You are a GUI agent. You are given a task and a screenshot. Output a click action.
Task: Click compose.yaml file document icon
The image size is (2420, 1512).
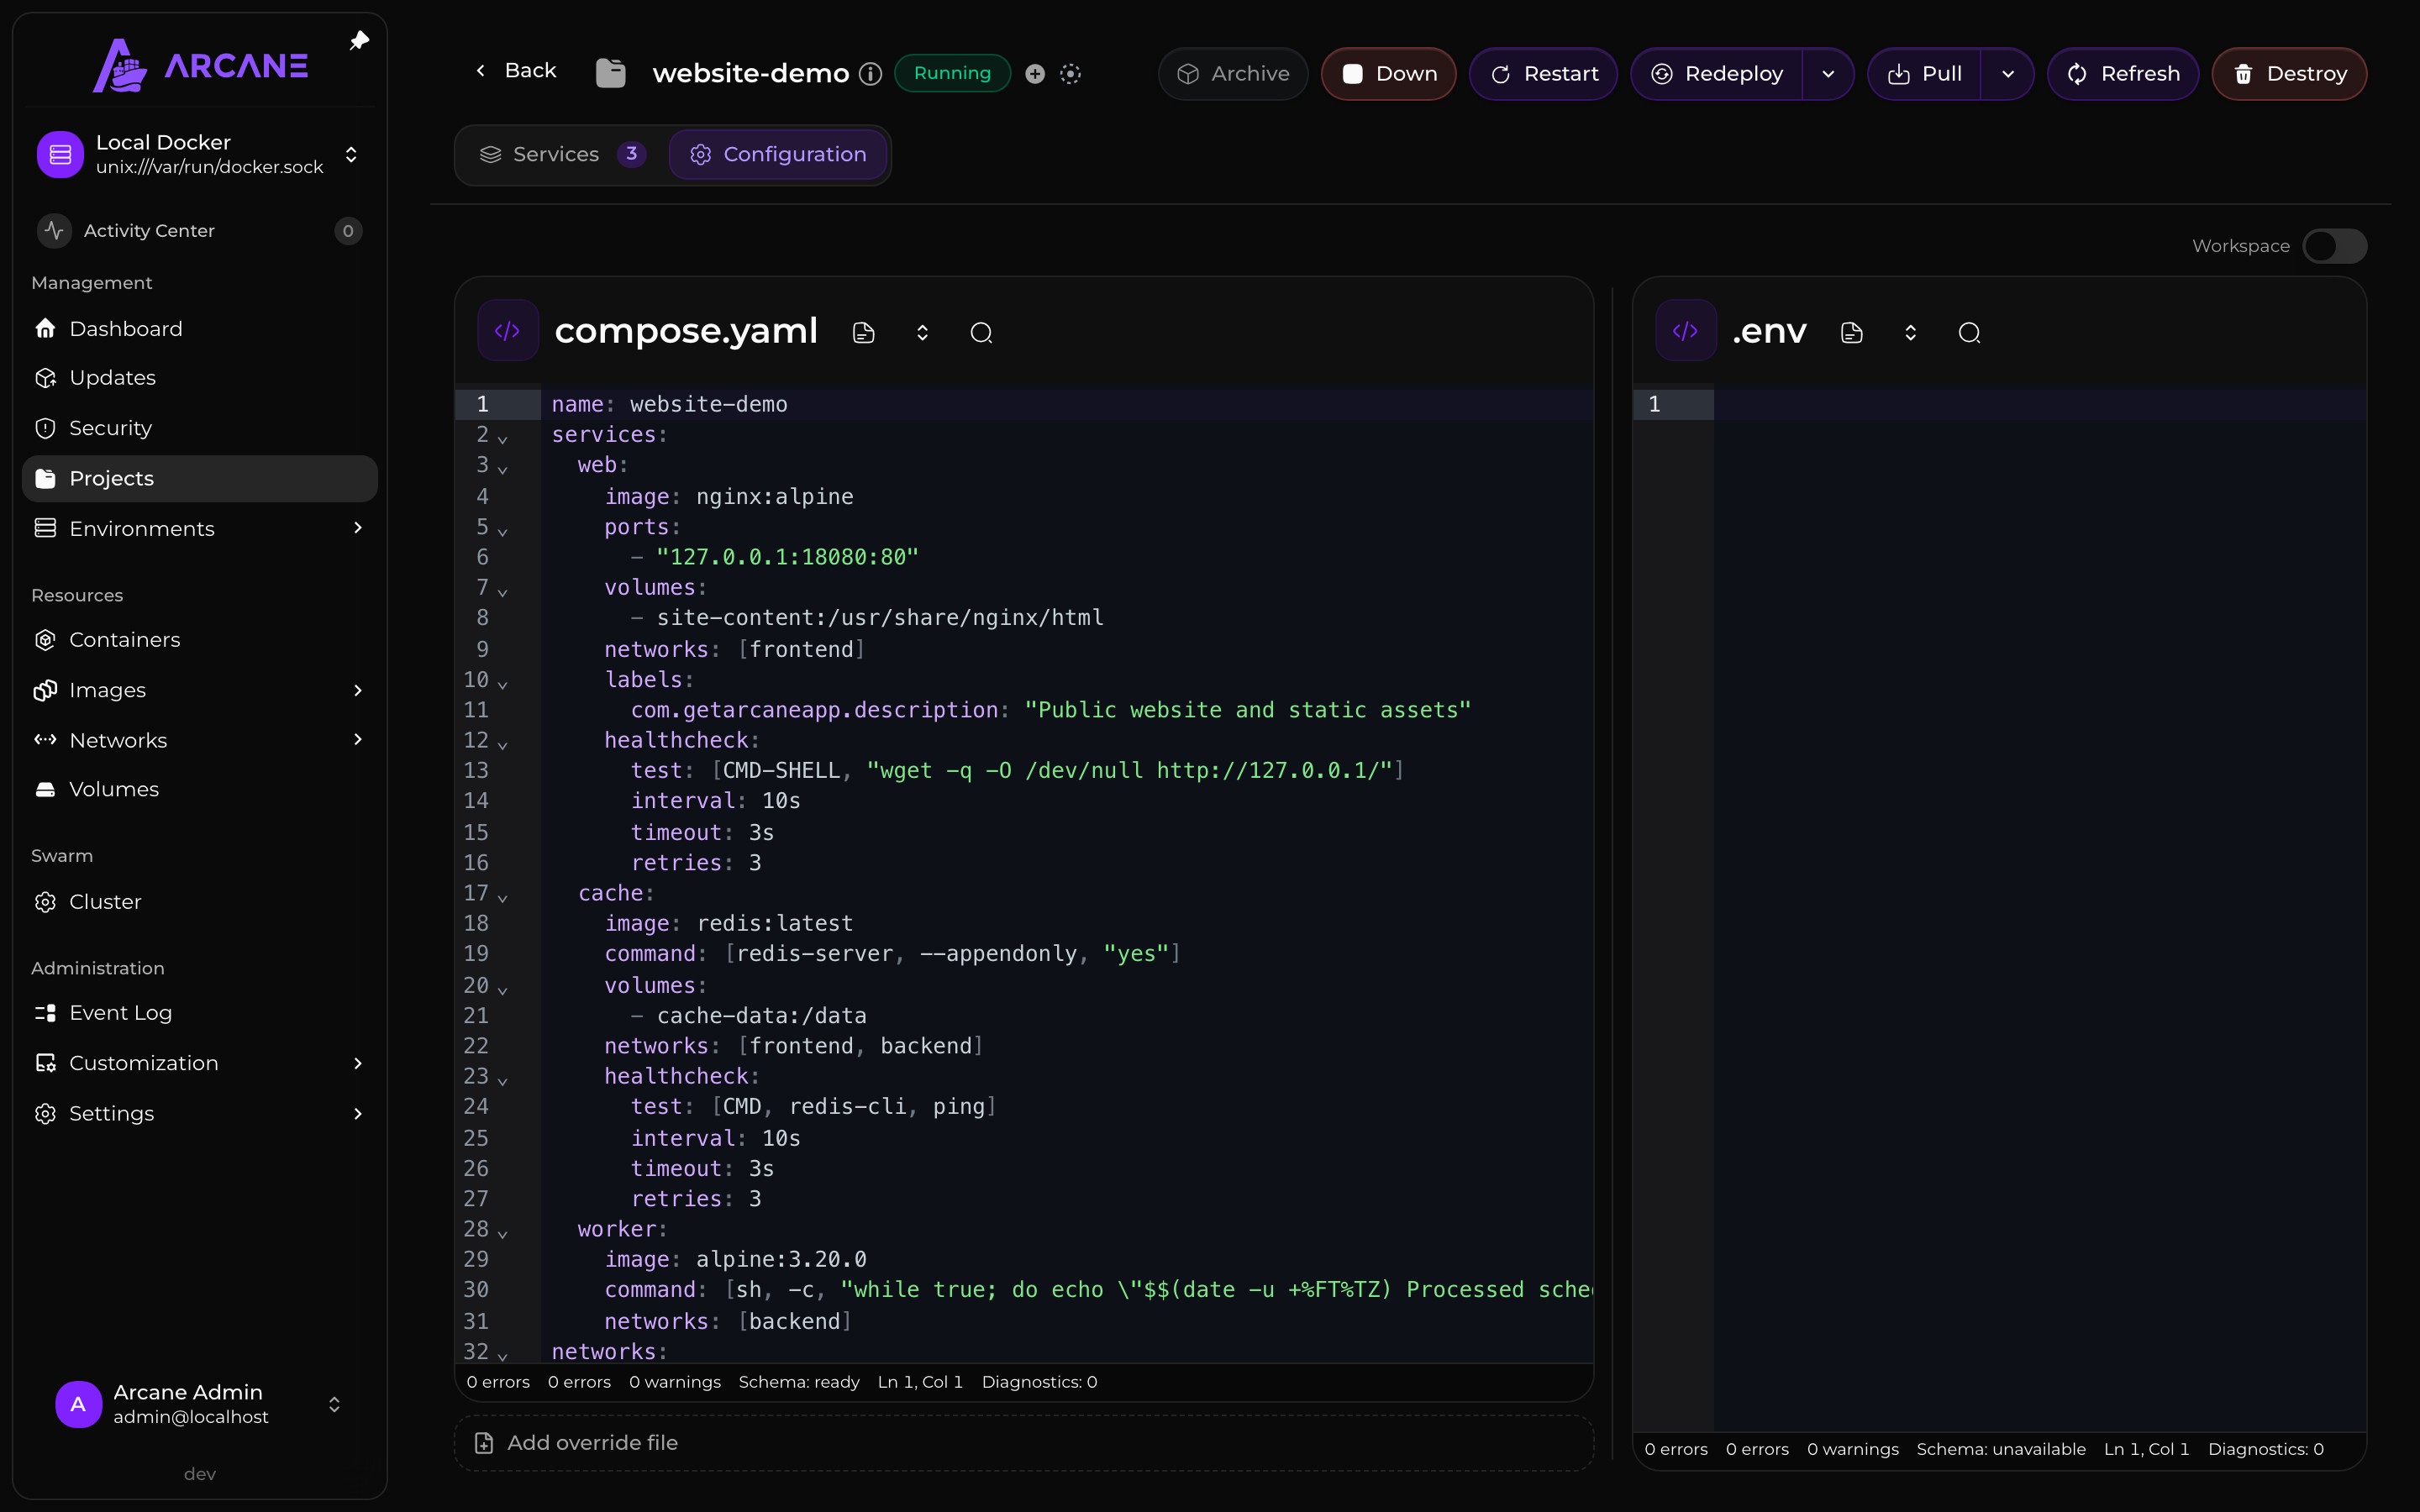click(864, 333)
